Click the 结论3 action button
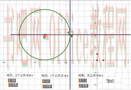 [84, 85]
